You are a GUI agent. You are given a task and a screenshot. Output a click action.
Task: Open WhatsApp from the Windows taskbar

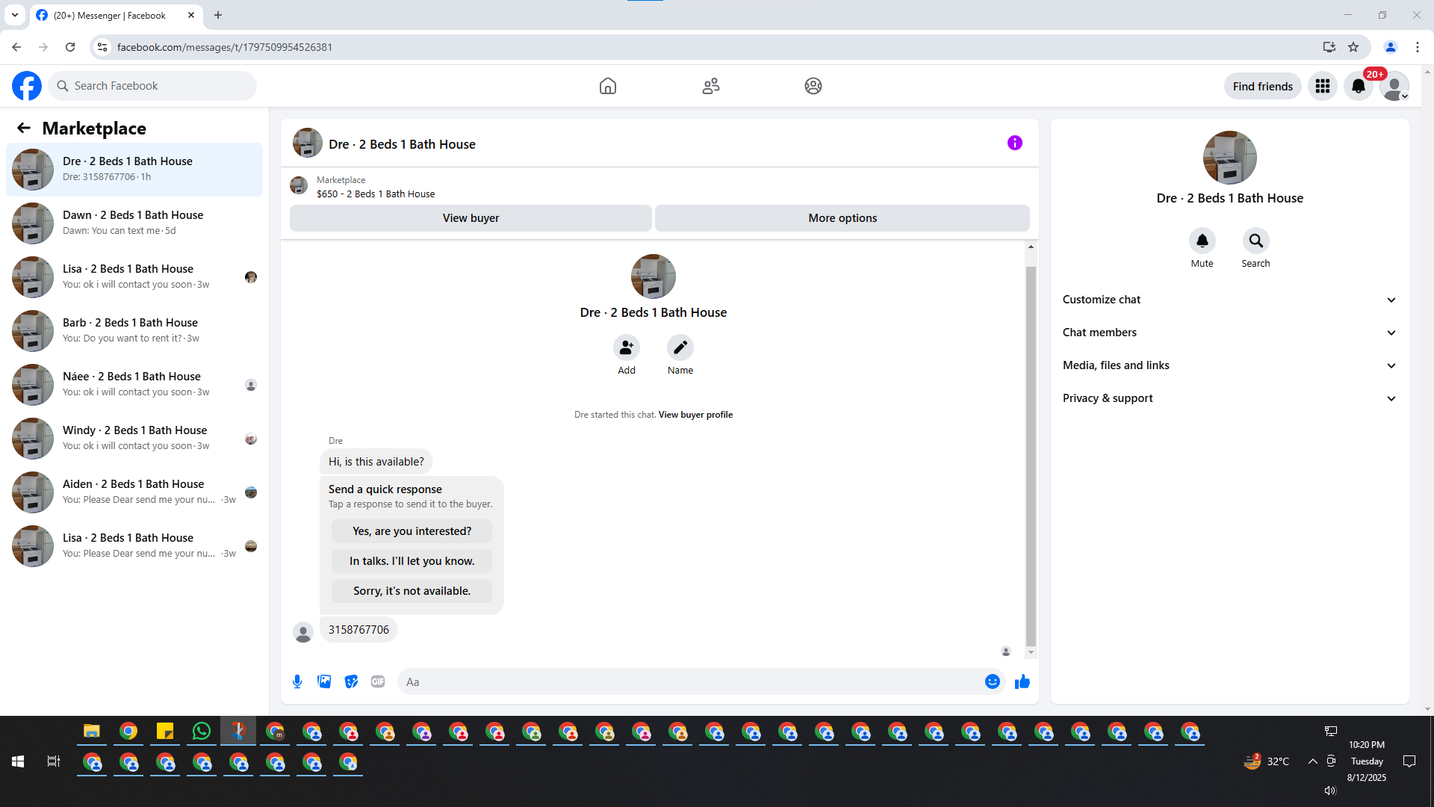coord(201,732)
